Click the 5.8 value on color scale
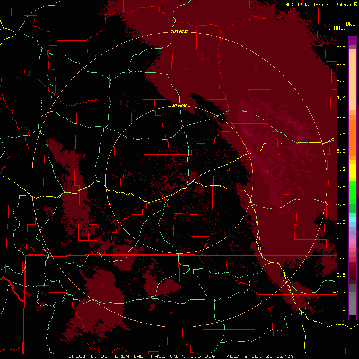Screen dimensions: 359x359 341,134
